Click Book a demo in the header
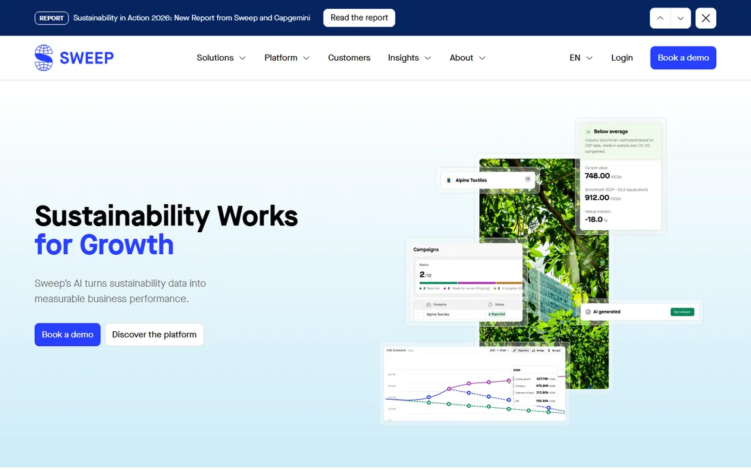The image size is (751, 470). pos(683,58)
